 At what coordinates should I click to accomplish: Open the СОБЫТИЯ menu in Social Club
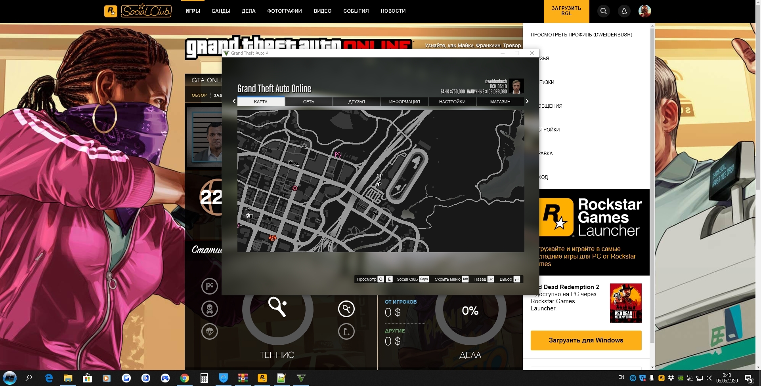(356, 11)
